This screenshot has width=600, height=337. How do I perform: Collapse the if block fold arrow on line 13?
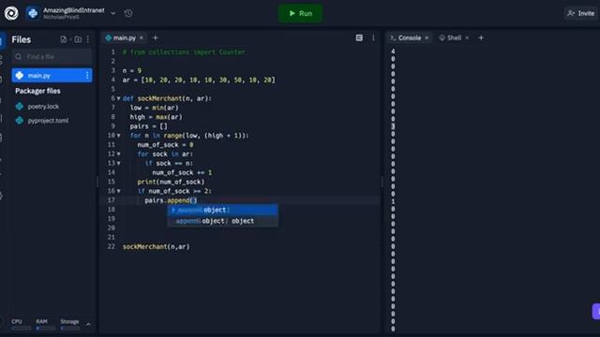(x=119, y=163)
